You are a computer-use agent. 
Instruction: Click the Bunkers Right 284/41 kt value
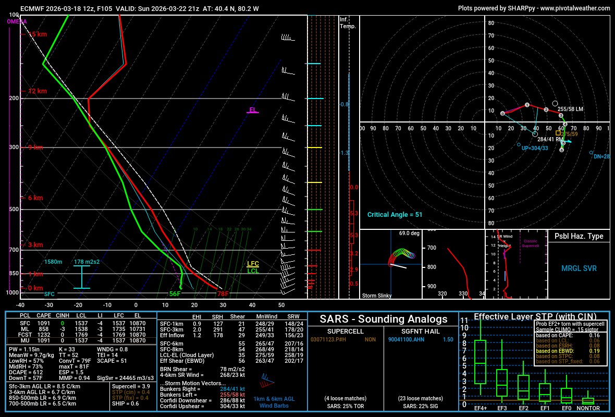pos(232,389)
